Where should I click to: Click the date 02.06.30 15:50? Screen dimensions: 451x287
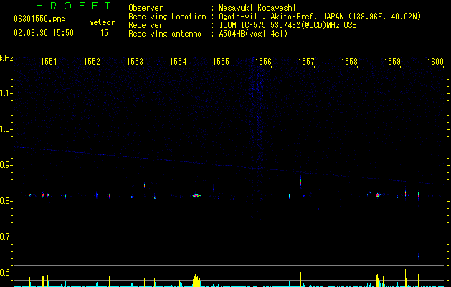tap(44, 33)
